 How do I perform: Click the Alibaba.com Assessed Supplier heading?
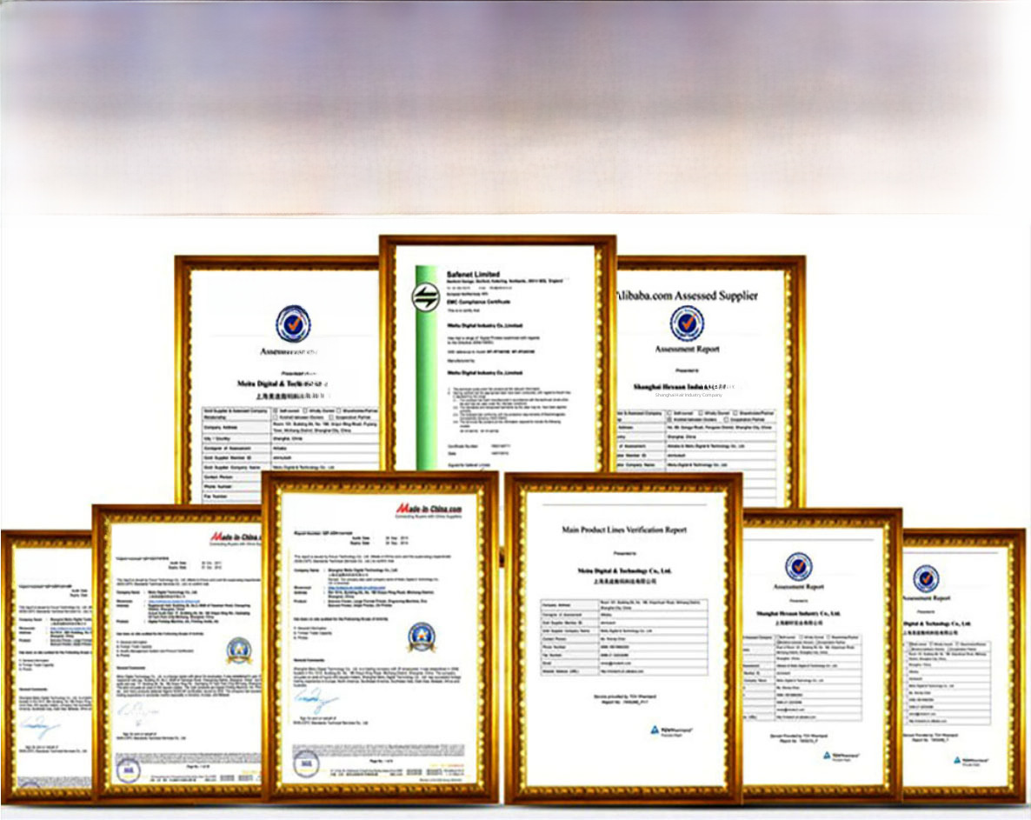687,296
